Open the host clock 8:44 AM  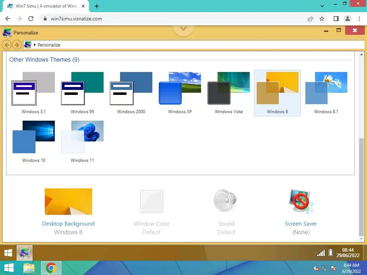point(351,268)
